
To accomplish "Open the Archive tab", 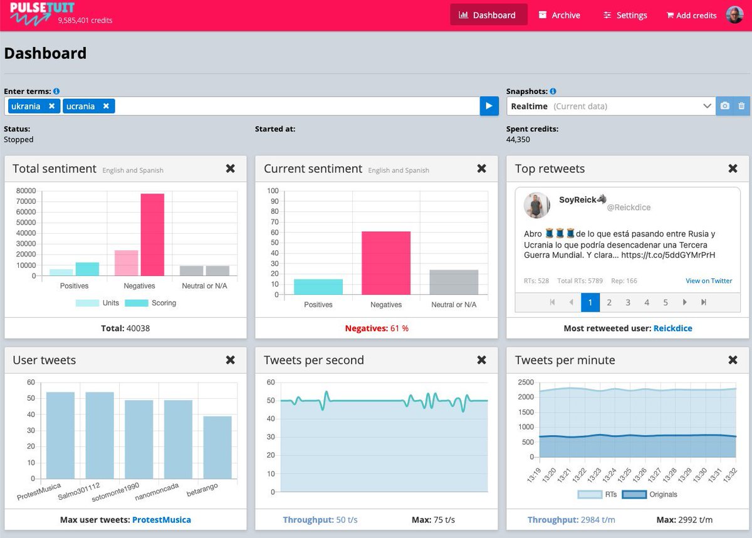I will point(560,15).
